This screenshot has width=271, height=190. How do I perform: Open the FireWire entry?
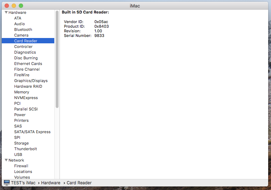coord(22,75)
